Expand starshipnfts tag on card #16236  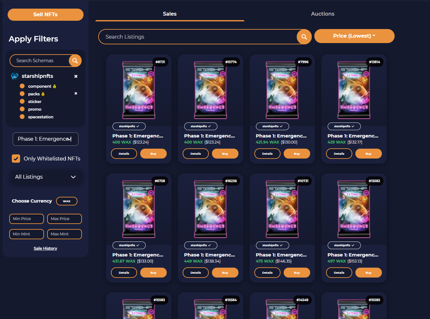[x=201, y=245]
